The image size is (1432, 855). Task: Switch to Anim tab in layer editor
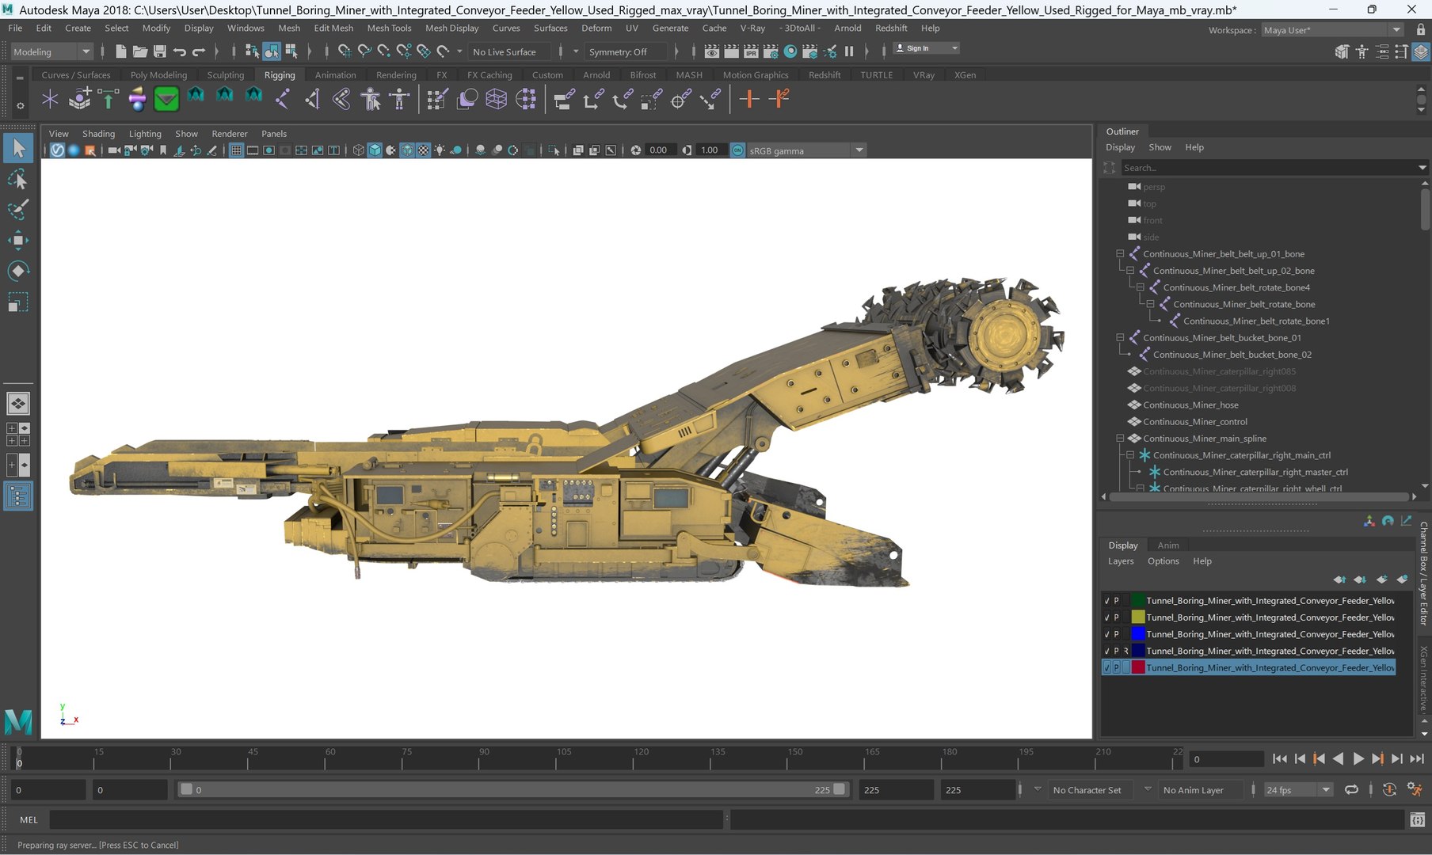pos(1167,545)
